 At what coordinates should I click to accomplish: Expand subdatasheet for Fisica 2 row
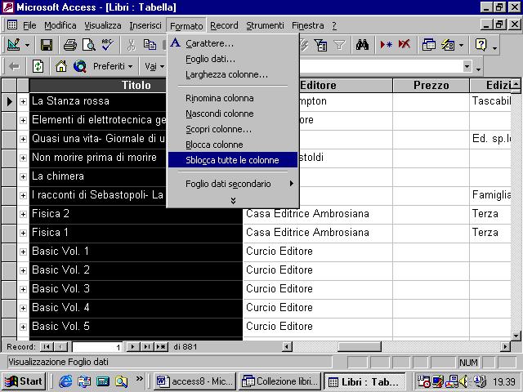[23, 214]
